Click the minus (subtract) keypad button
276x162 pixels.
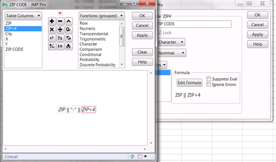60,21
